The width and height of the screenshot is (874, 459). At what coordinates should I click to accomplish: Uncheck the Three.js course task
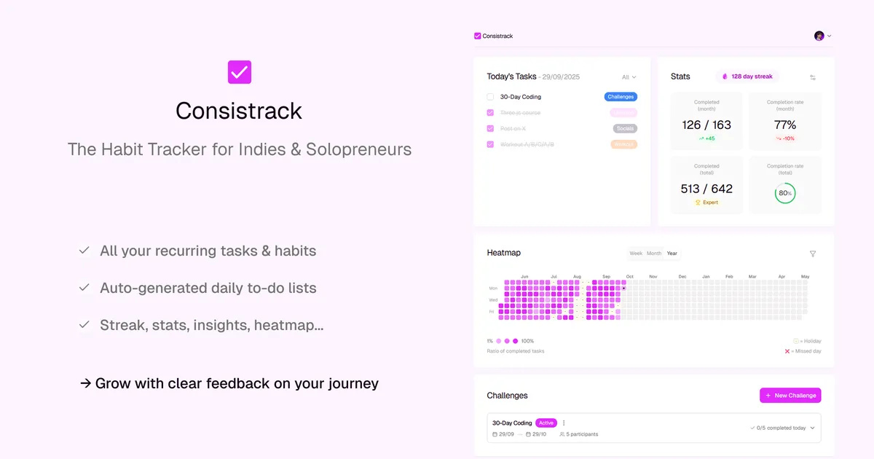[x=489, y=112]
